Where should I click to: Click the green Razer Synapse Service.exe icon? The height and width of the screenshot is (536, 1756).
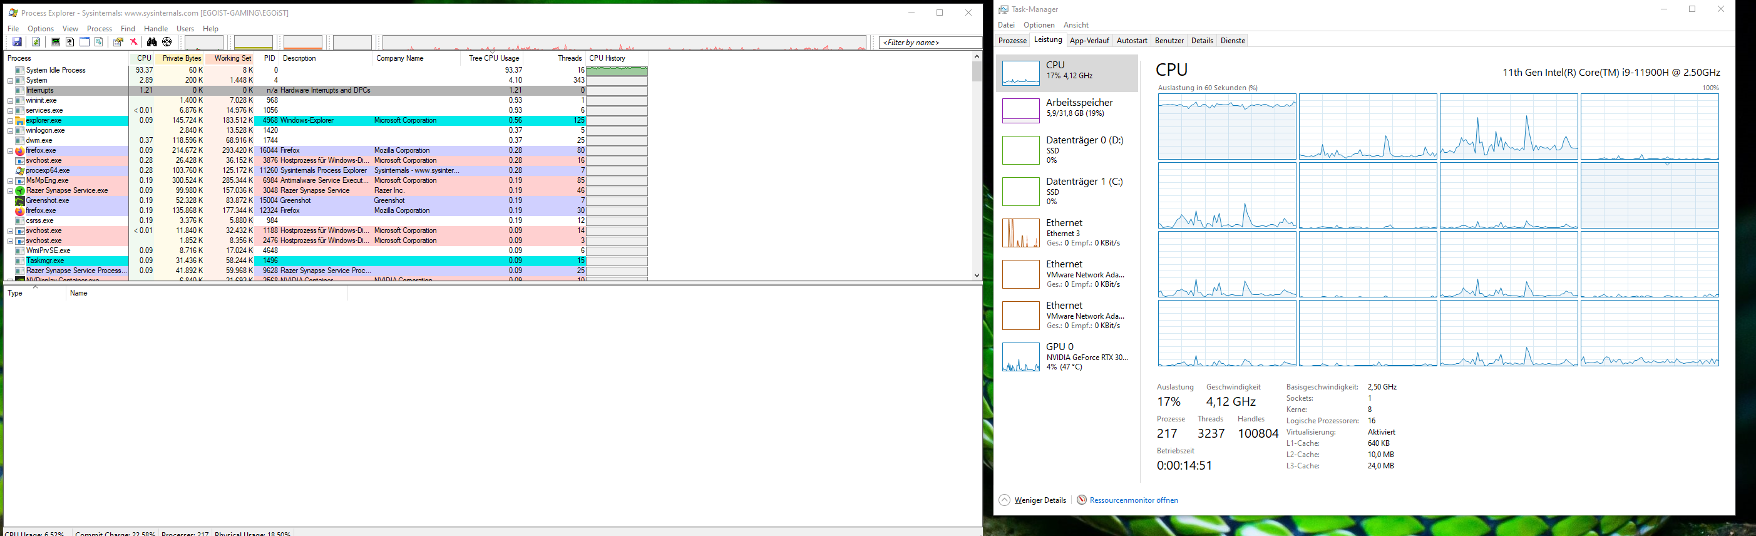coord(20,191)
